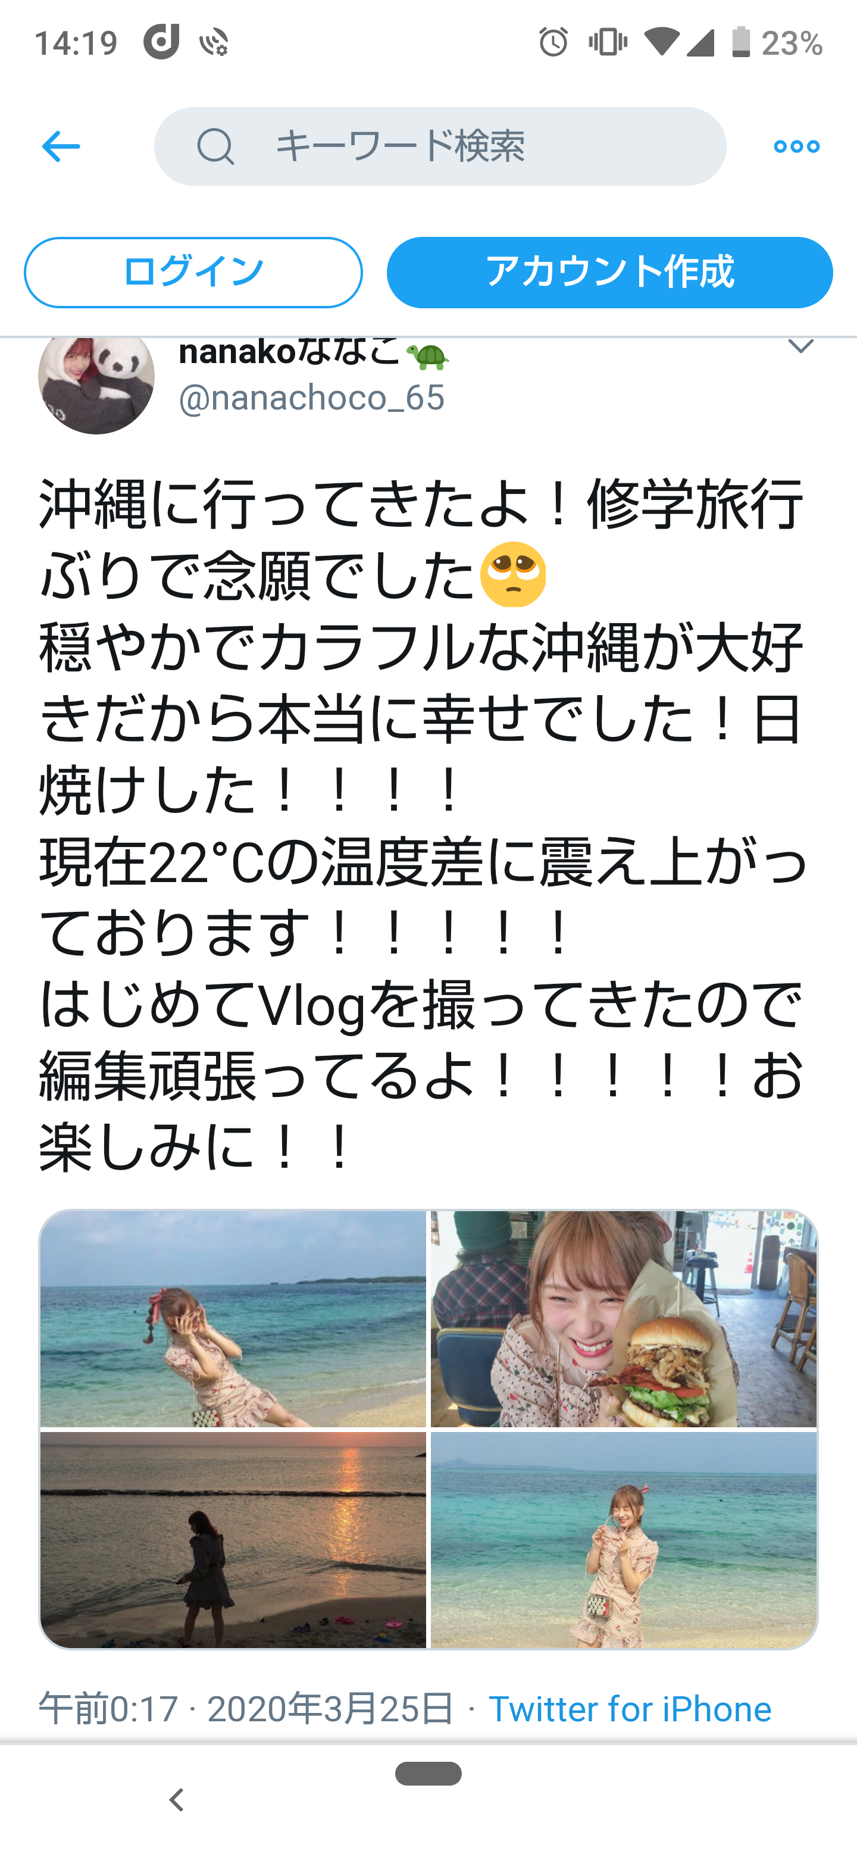Open the Twitter for iPhone link
The width and height of the screenshot is (857, 1857).
tap(630, 1709)
